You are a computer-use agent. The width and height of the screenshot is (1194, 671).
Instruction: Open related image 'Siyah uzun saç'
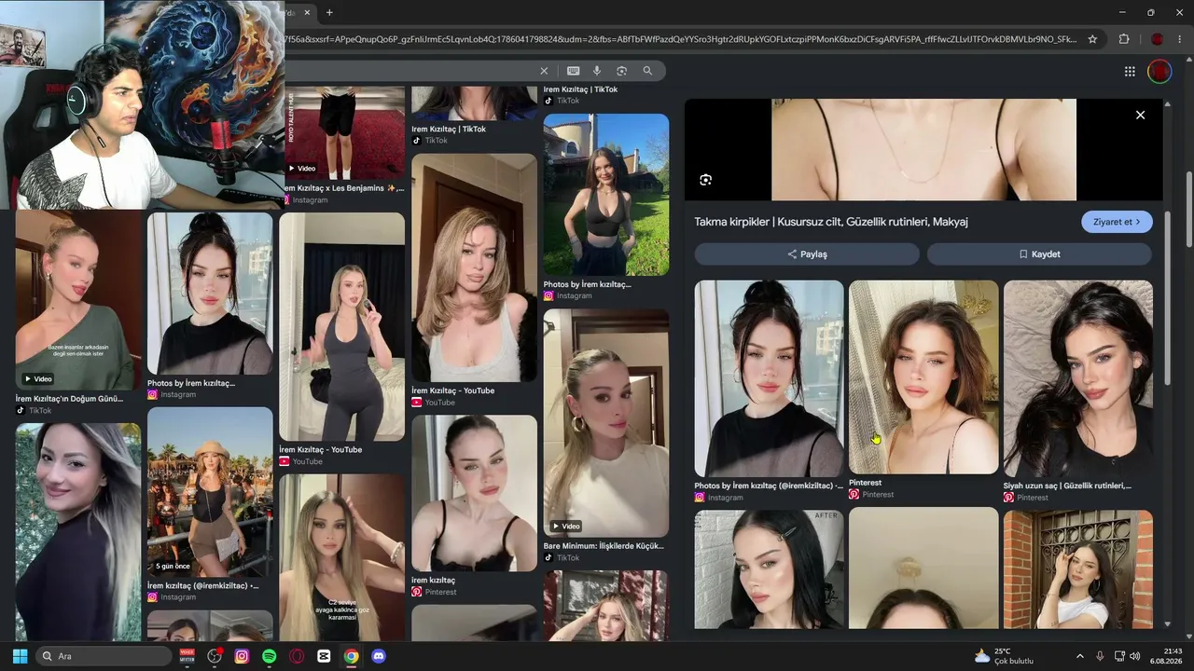coord(1078,378)
